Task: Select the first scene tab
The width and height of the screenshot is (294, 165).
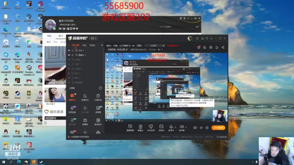Action: [75, 45]
